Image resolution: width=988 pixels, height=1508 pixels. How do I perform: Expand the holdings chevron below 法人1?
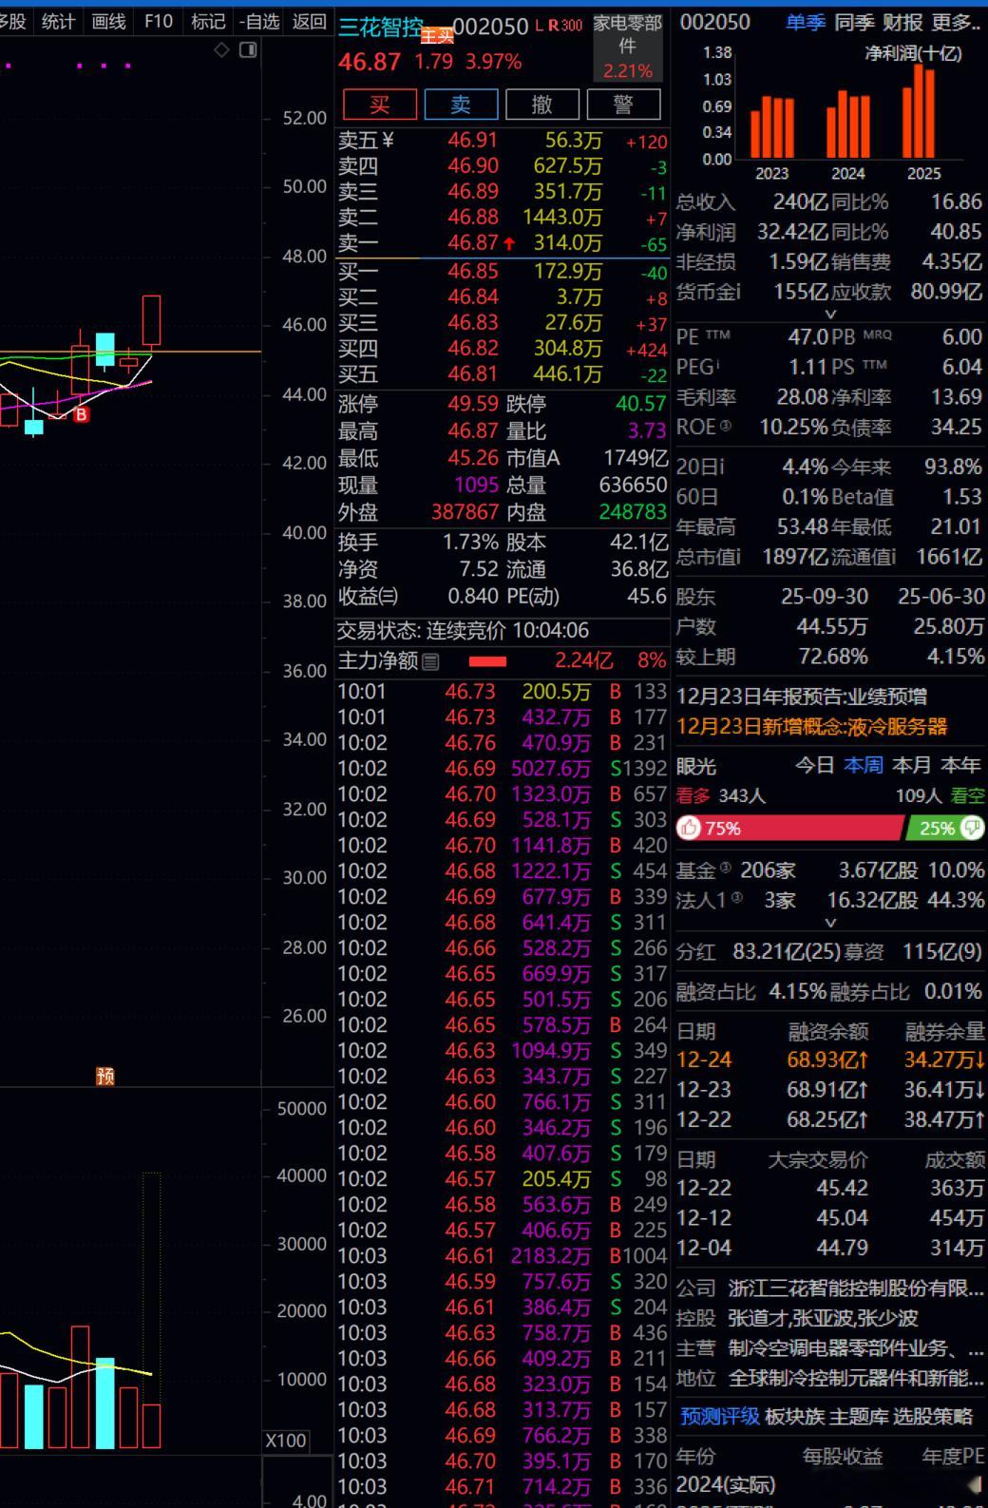(x=830, y=922)
